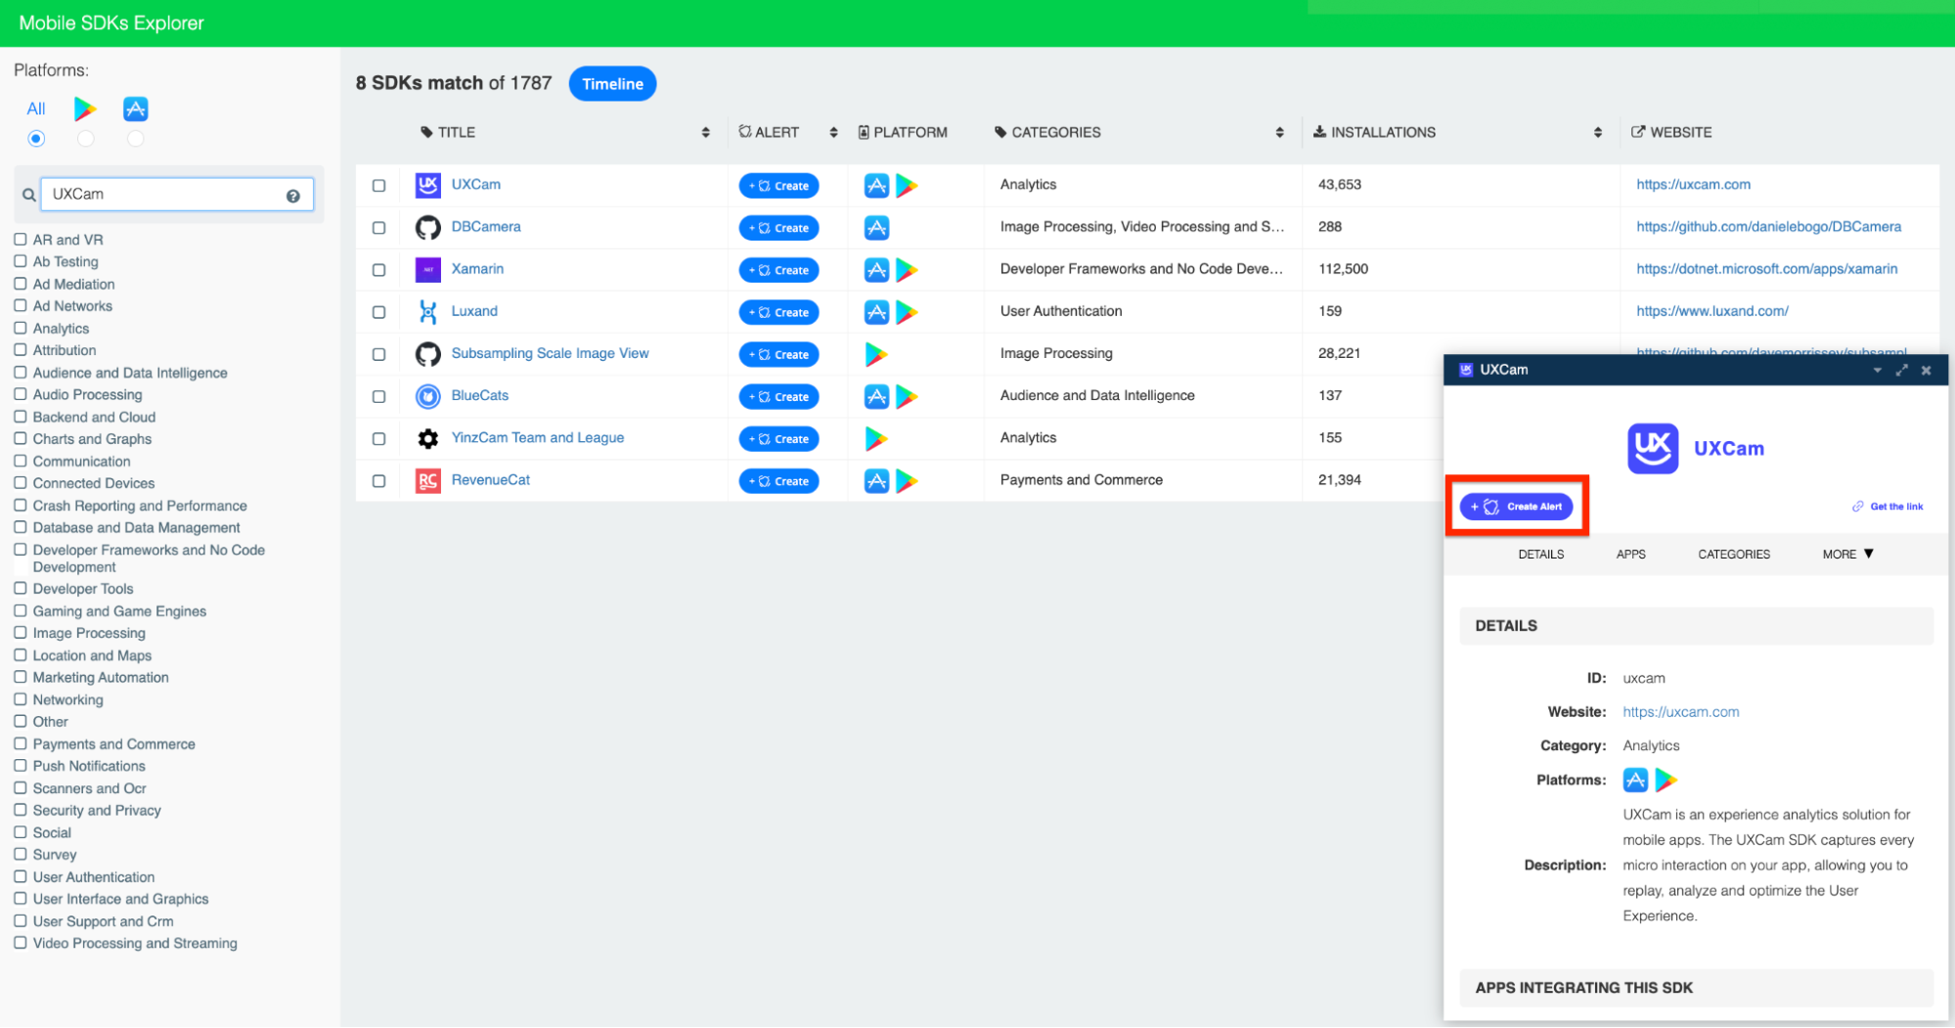Screen dimensions: 1955x1028
Task: Check the Video Processing and Streaming filter
Action: click(20, 942)
